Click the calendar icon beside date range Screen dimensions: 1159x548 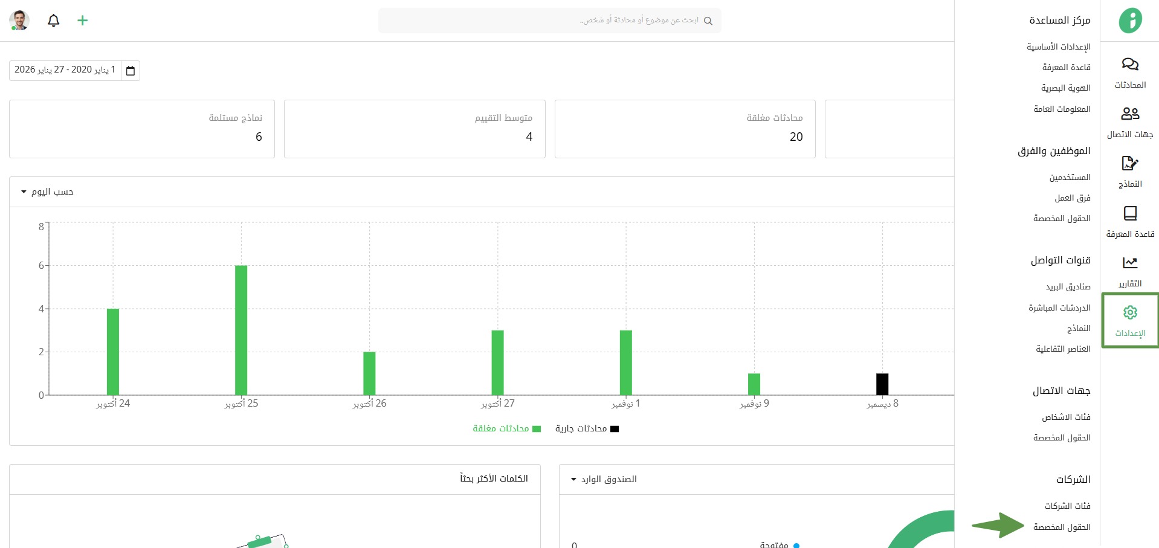(131, 71)
